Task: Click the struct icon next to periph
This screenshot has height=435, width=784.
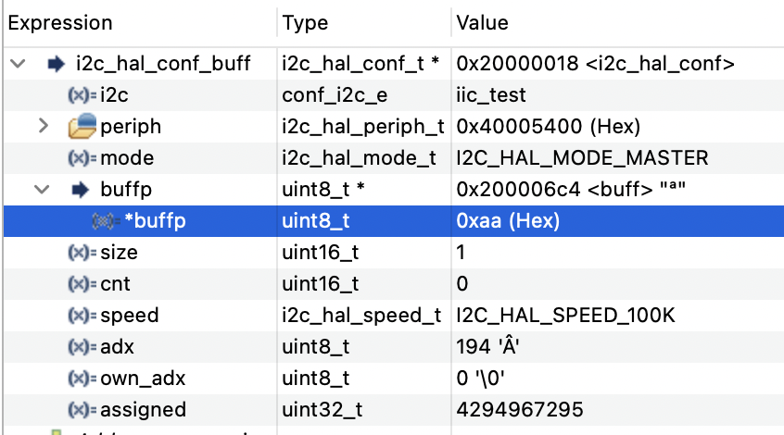Action: [82, 126]
